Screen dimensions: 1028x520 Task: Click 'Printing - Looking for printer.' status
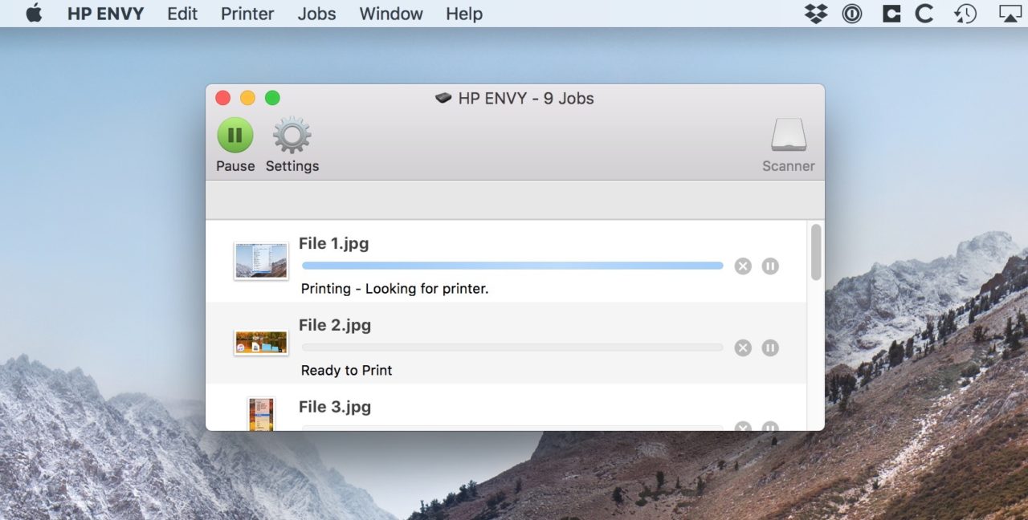tap(394, 288)
